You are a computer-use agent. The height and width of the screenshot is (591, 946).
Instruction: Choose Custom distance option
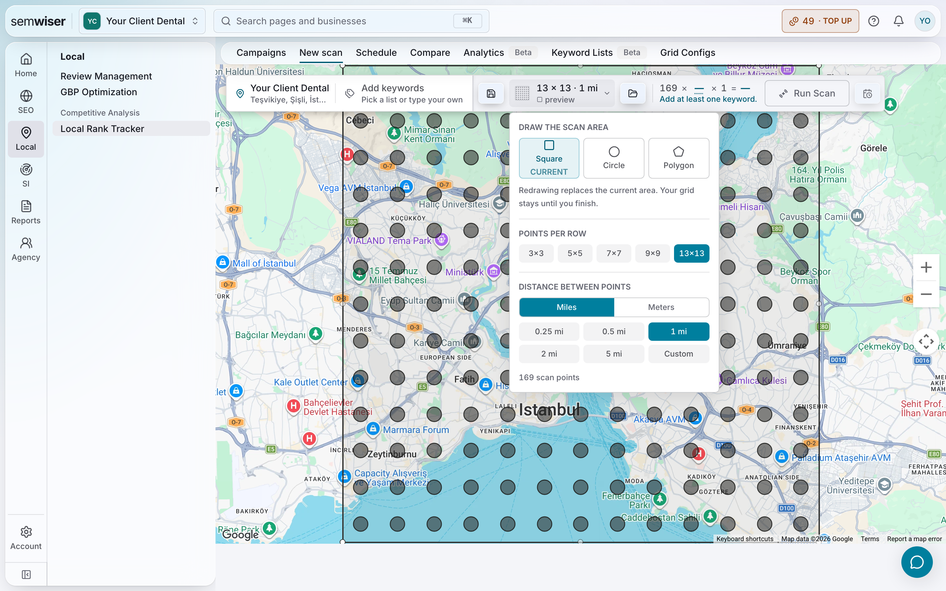pos(679,354)
